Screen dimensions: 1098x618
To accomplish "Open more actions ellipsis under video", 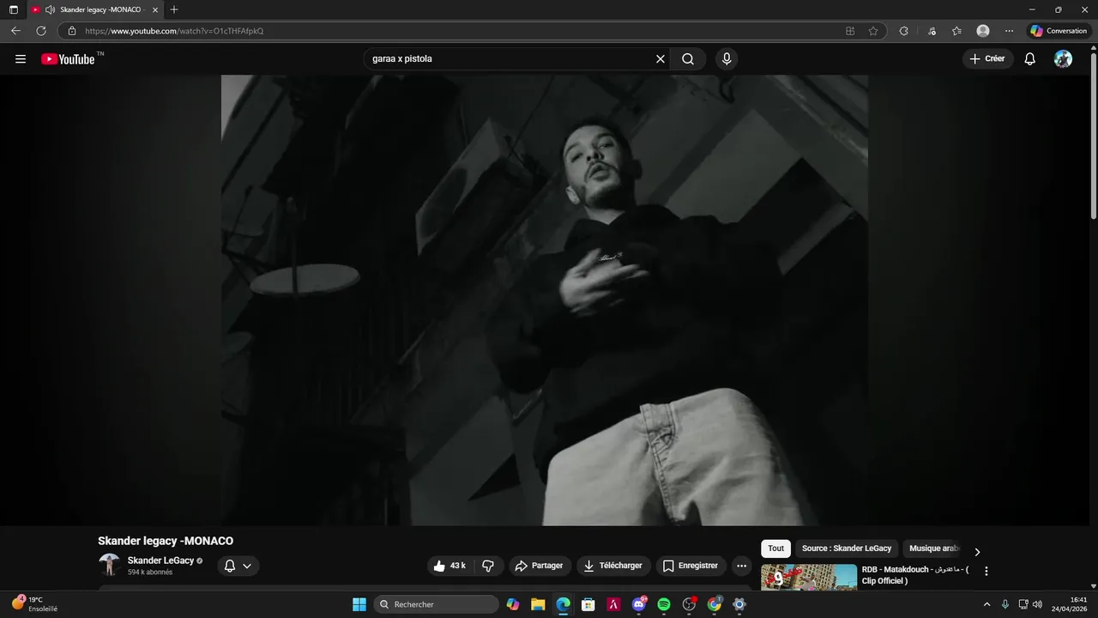I will click(x=741, y=566).
